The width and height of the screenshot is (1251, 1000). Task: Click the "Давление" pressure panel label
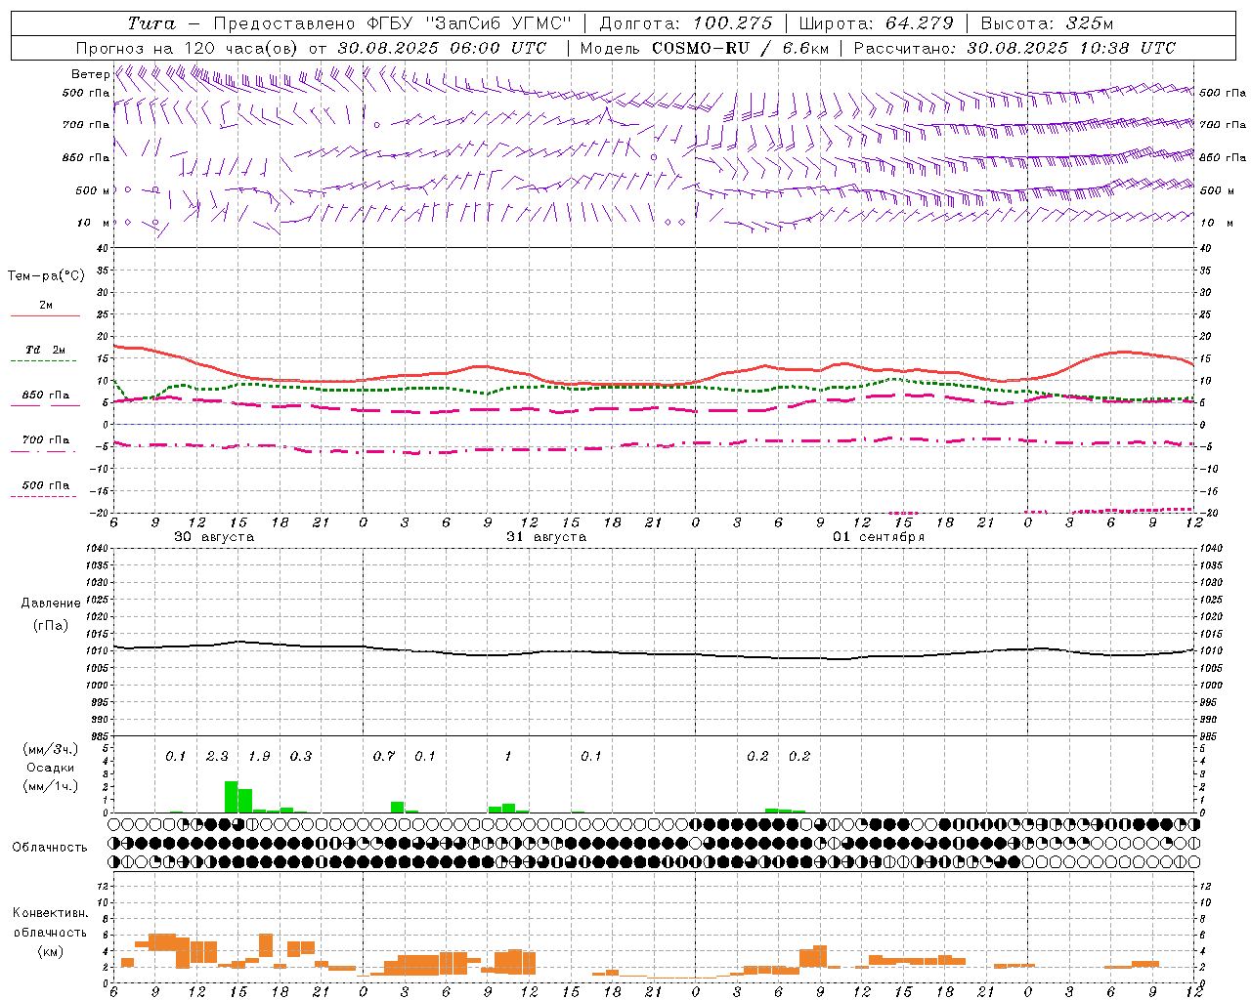click(51, 604)
